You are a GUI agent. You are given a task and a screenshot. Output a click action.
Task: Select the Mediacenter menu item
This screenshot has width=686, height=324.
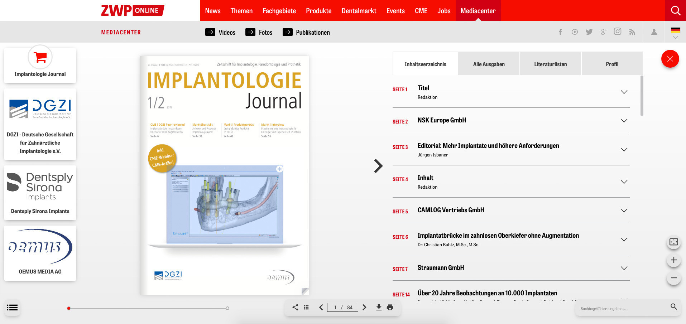click(x=478, y=11)
